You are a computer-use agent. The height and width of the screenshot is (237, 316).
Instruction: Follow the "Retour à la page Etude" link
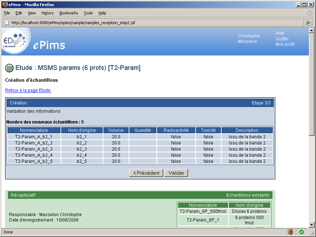[28, 90]
